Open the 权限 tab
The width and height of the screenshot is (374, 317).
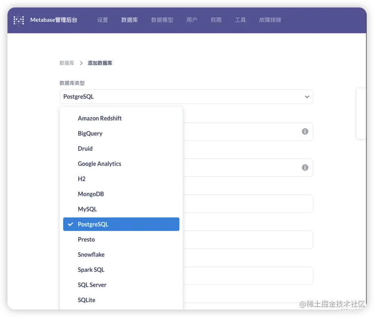(x=216, y=20)
